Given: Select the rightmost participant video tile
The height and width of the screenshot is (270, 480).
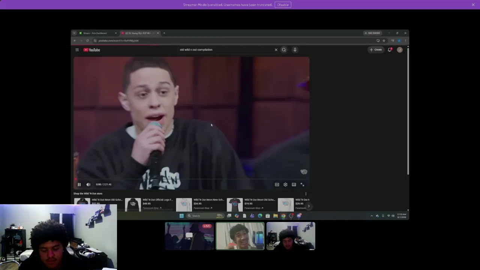Looking at the screenshot, I should pyautogui.click(x=291, y=236).
